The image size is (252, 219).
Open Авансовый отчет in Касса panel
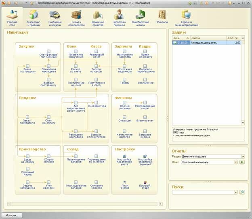click(96, 51)
